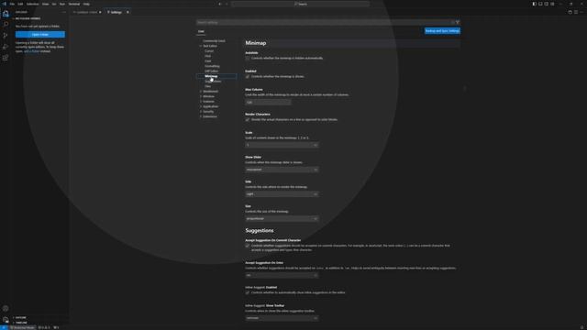This screenshot has width=587, height=330.
Task: Click the Go Back navigation arrow
Action: coord(220,4)
